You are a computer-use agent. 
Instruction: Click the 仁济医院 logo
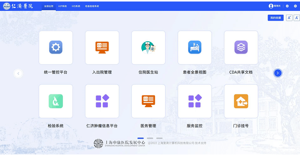pyautogui.click(x=18, y=6)
